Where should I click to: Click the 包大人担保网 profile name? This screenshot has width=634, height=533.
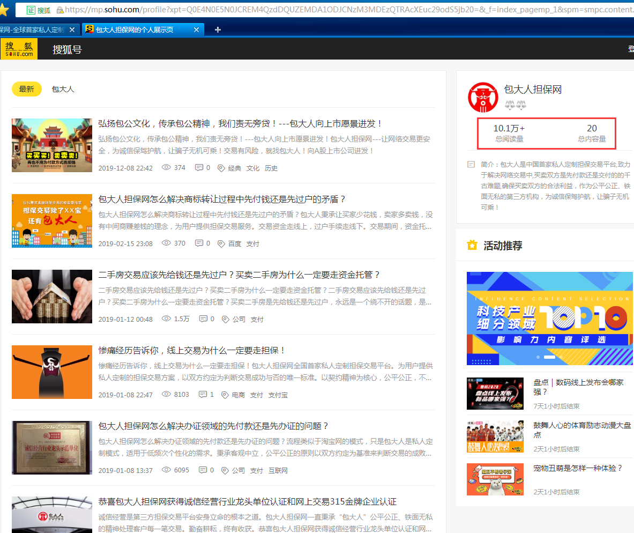533,90
